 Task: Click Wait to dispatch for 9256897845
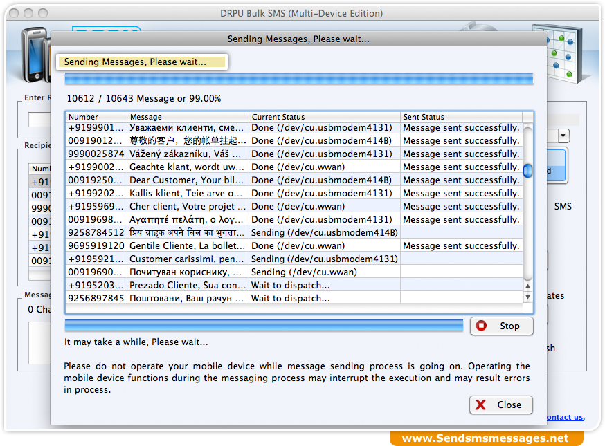(x=290, y=298)
